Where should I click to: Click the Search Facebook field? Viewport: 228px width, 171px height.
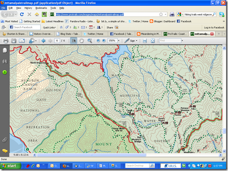point(25,27)
